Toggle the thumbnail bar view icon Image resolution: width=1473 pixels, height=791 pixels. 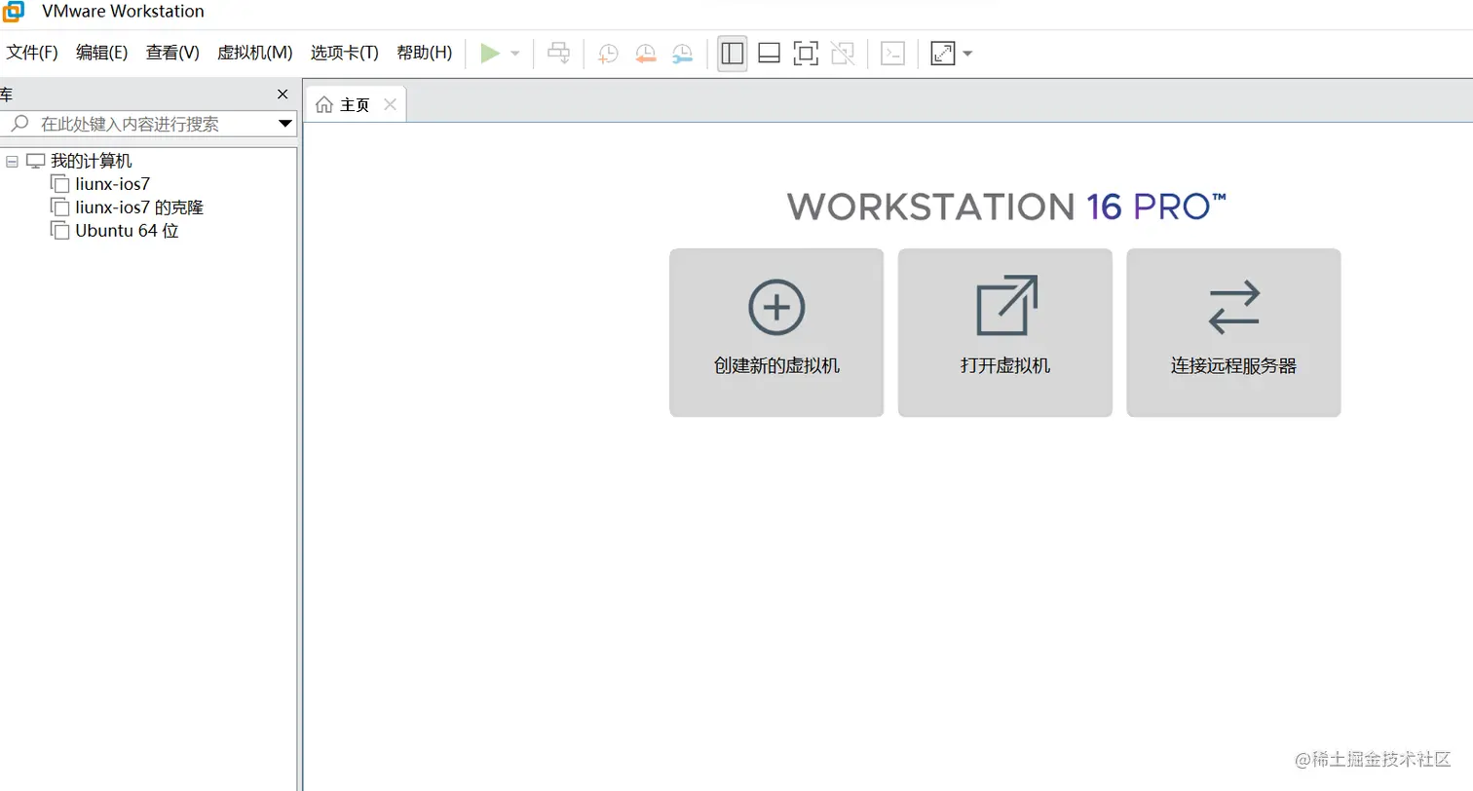[x=769, y=54]
